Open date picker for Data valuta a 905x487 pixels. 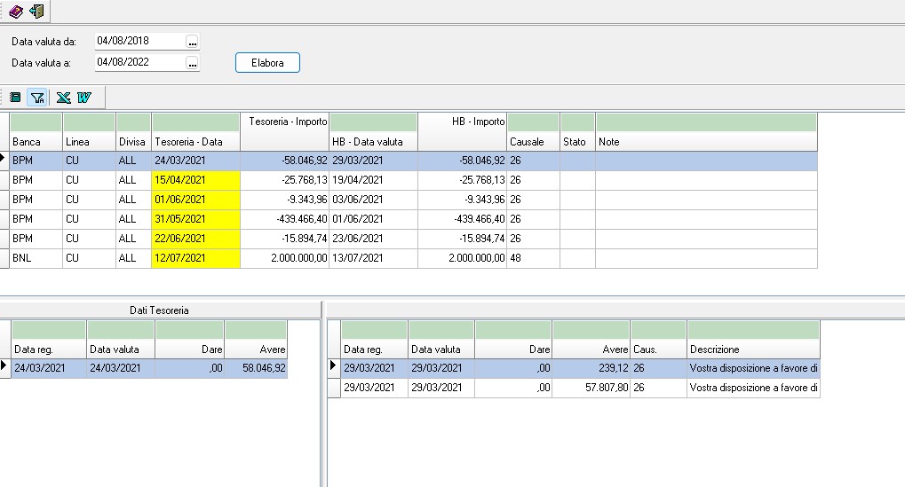pyautogui.click(x=193, y=62)
